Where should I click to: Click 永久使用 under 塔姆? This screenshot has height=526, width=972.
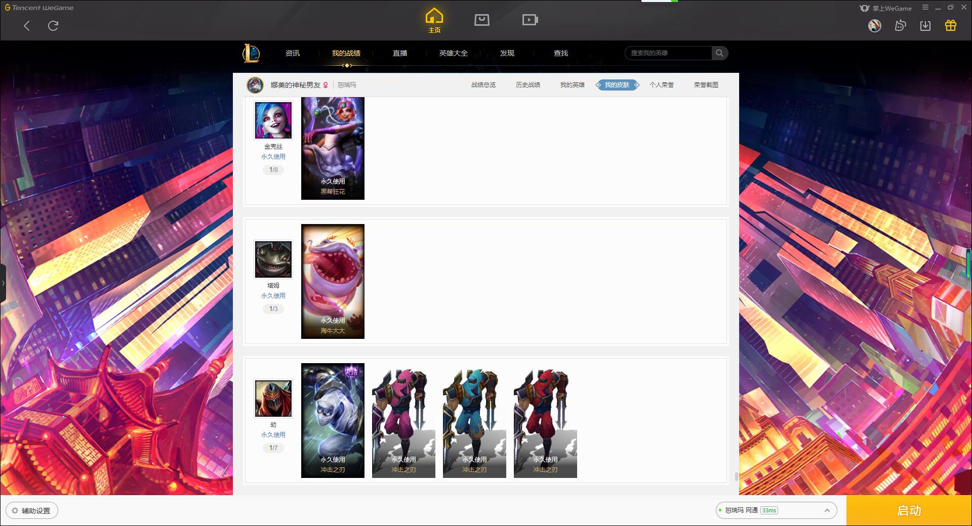tap(273, 296)
